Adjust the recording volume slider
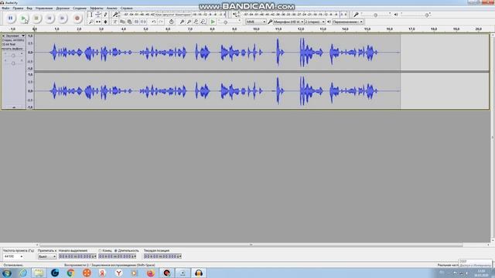The image size is (495, 278). tap(375, 15)
